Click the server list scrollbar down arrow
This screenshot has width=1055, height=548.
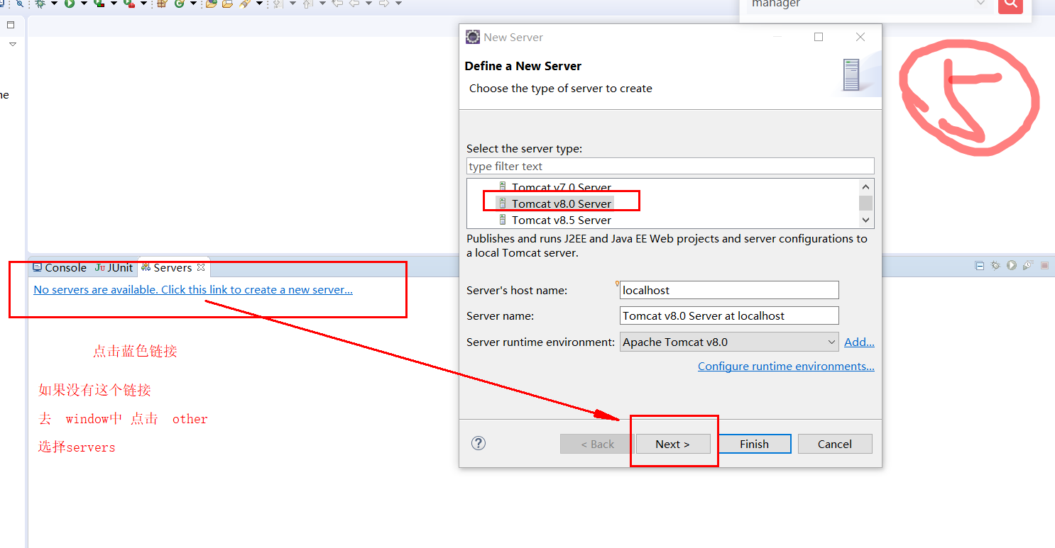(865, 220)
